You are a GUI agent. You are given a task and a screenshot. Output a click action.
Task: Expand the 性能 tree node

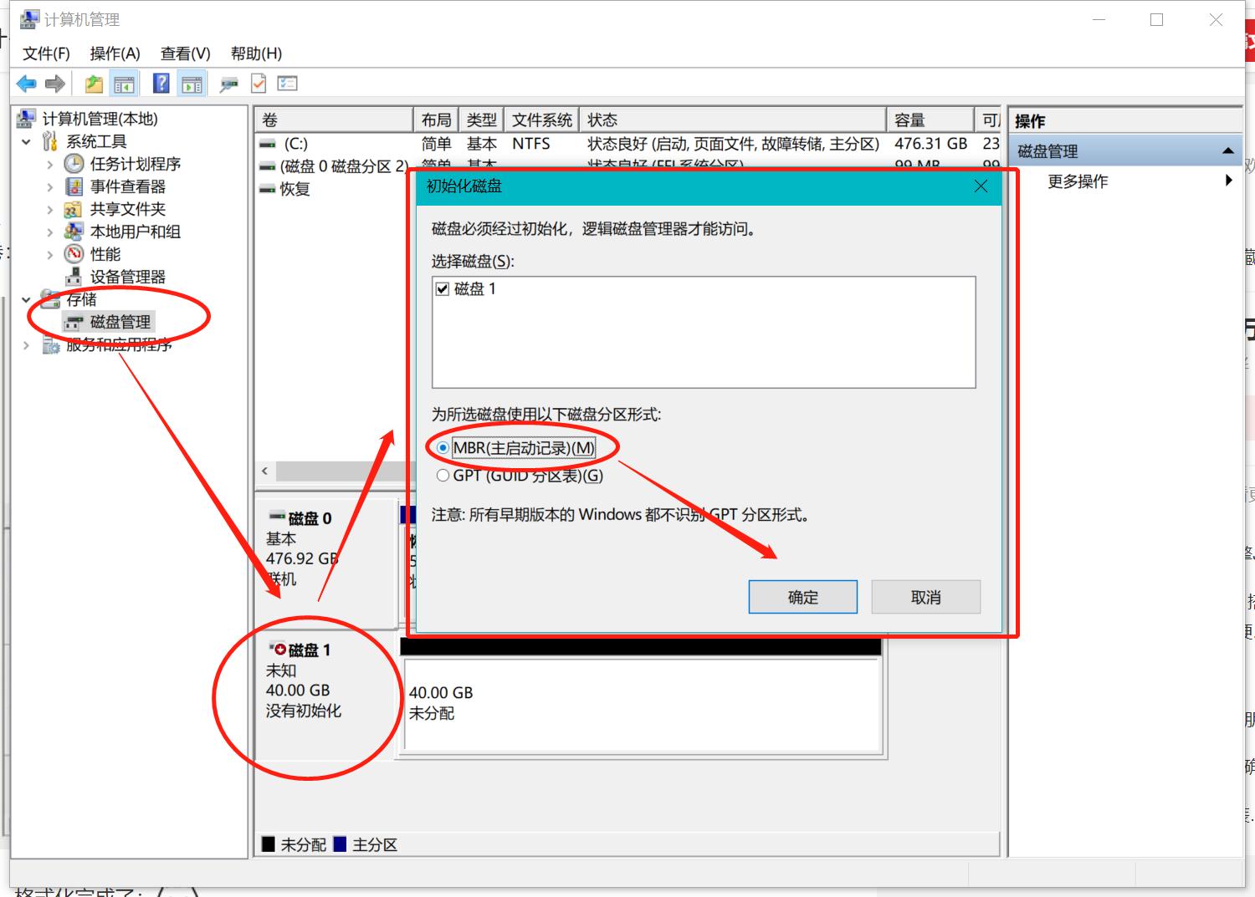point(50,254)
